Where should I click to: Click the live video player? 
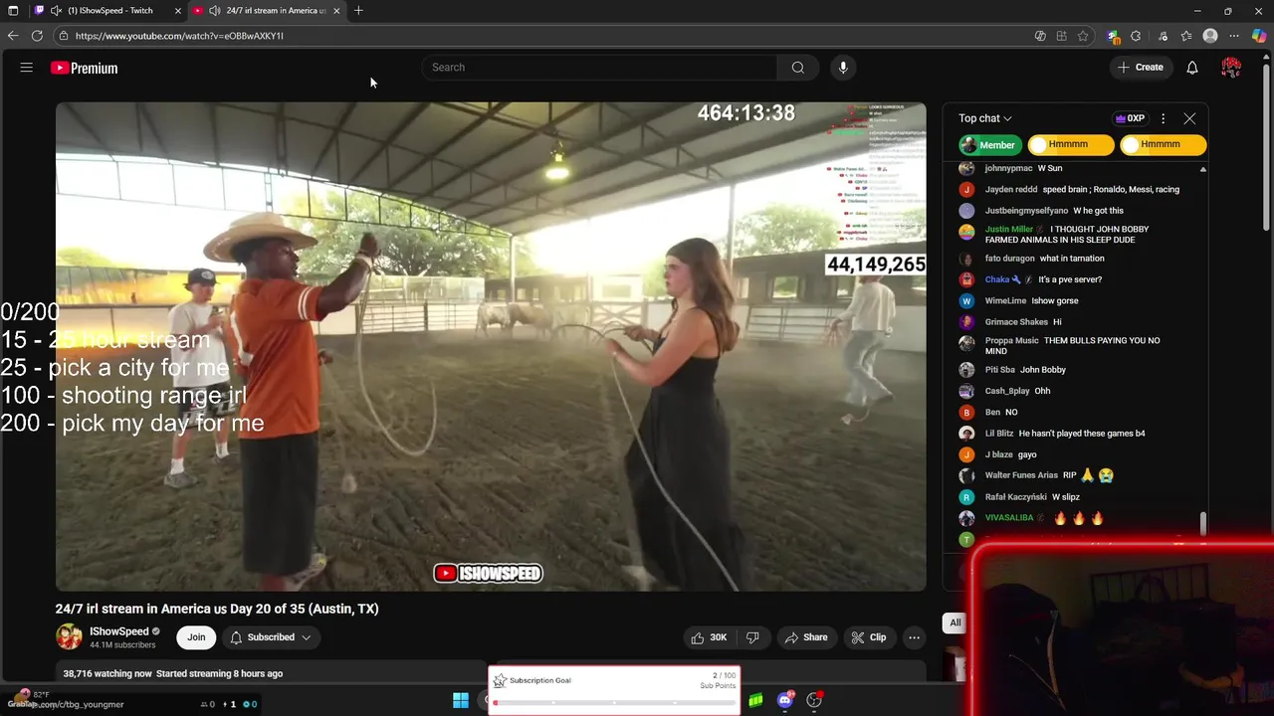click(x=491, y=346)
